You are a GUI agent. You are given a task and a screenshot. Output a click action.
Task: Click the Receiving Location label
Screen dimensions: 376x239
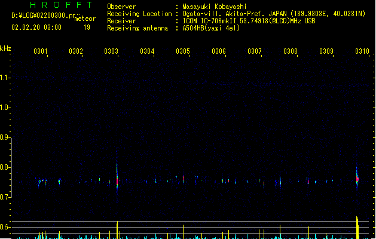pos(139,14)
